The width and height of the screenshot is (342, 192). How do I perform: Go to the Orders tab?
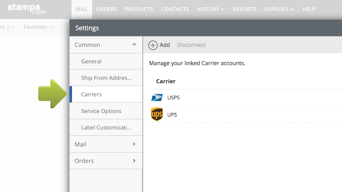click(x=106, y=9)
